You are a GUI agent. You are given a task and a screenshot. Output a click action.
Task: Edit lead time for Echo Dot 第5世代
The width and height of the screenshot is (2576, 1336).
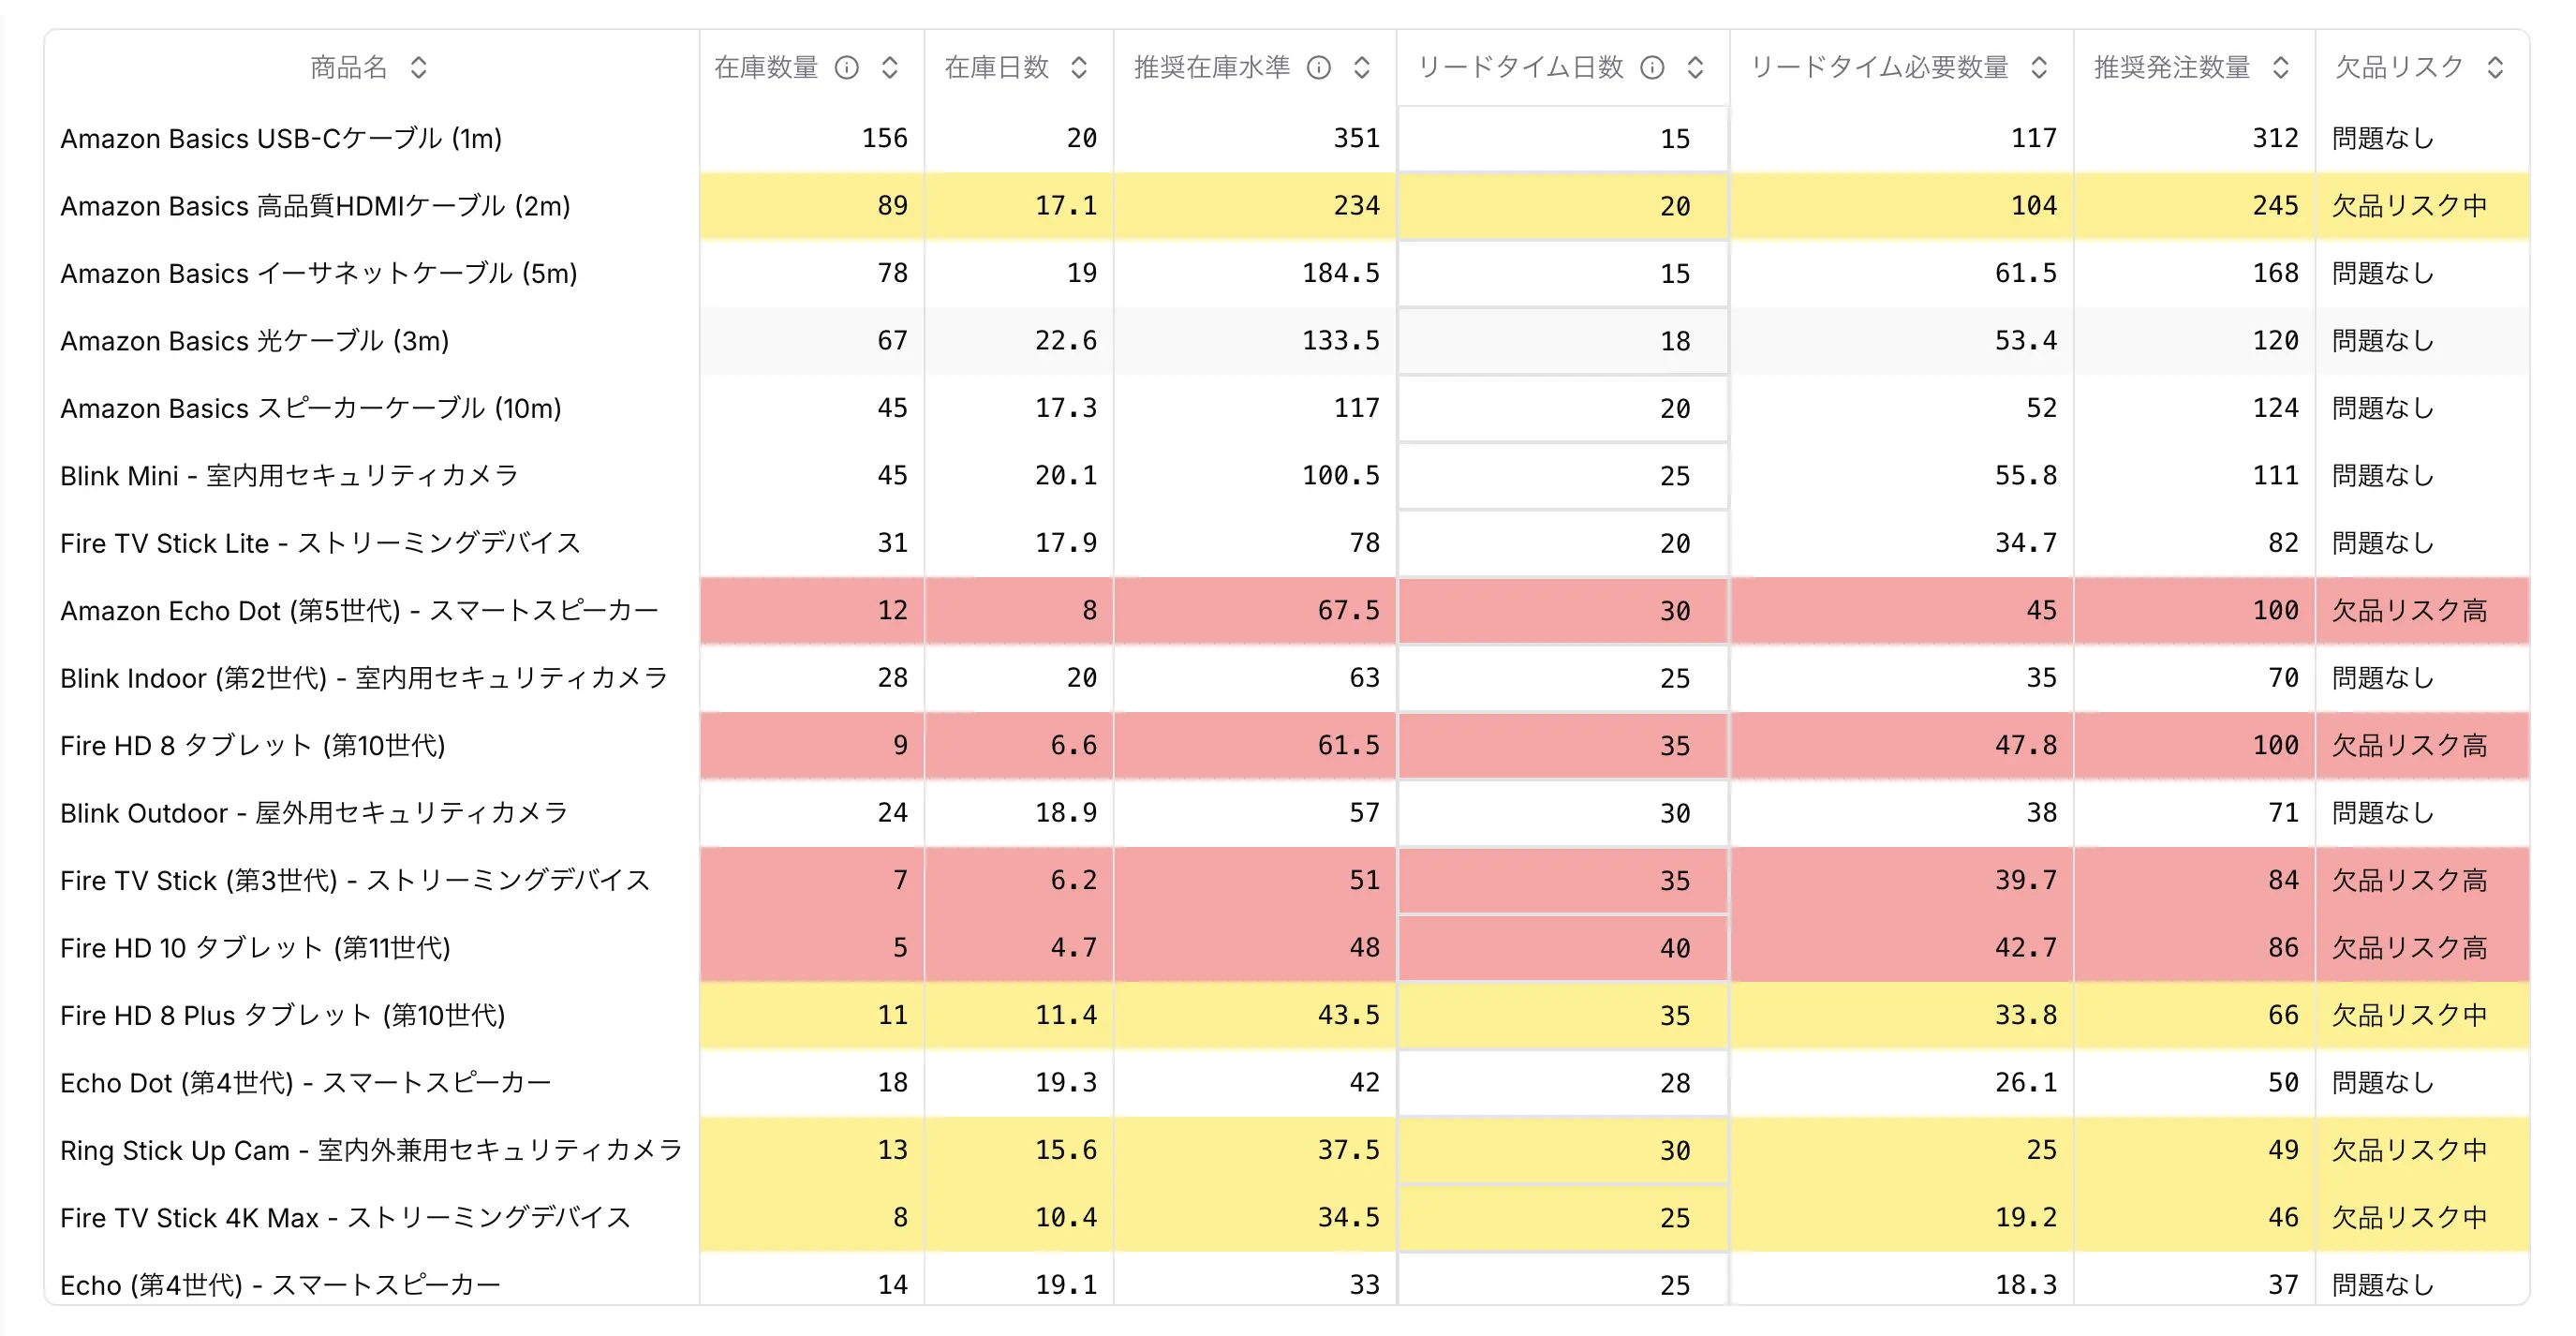pyautogui.click(x=1562, y=610)
